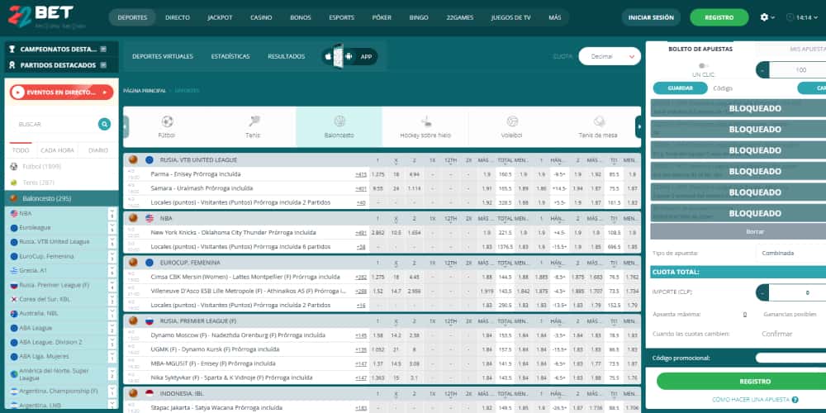This screenshot has width=826, height=413.
Task: Open the Directo menu
Action: pos(178,17)
